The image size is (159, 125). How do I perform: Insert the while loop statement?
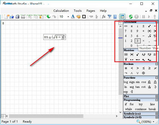[x=128, y=109]
